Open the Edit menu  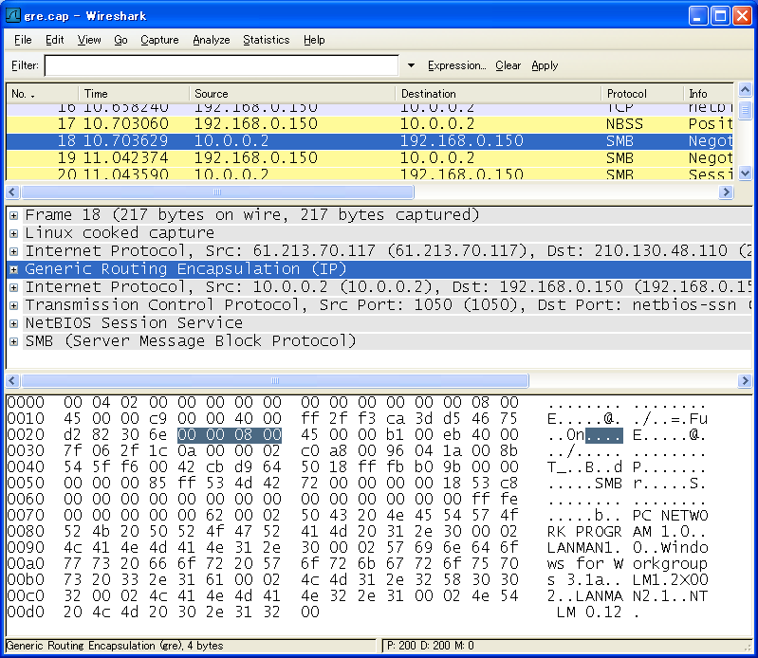(x=55, y=40)
